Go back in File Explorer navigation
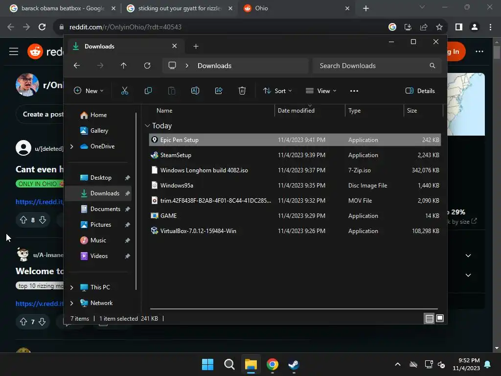The height and width of the screenshot is (376, 501). tap(77, 66)
